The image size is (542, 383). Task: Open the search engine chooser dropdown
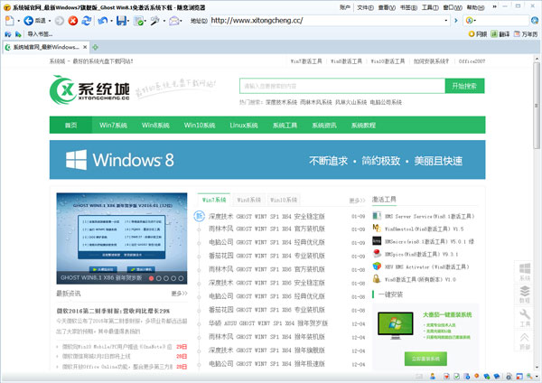(x=475, y=21)
